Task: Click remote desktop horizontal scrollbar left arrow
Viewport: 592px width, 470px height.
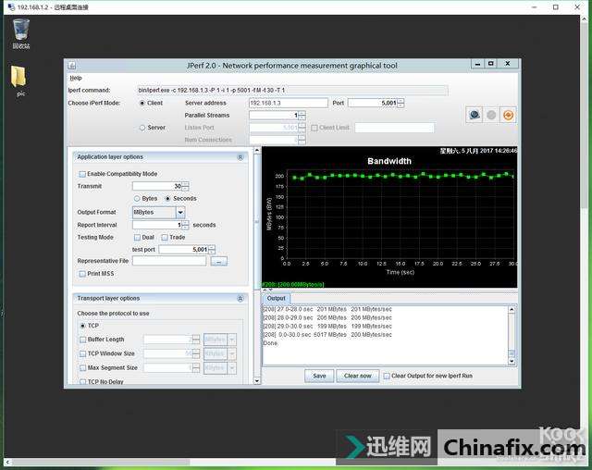Action: [7, 462]
